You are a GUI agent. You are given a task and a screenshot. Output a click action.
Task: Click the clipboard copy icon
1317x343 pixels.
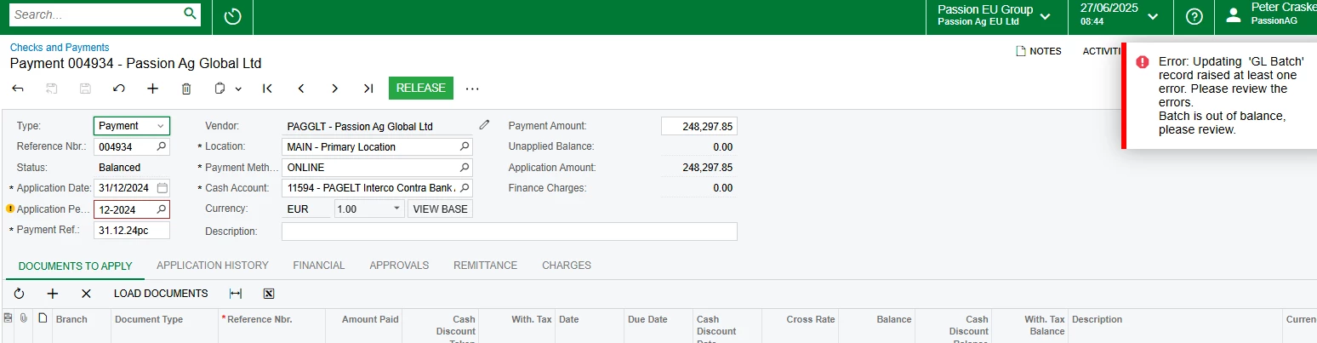click(220, 88)
